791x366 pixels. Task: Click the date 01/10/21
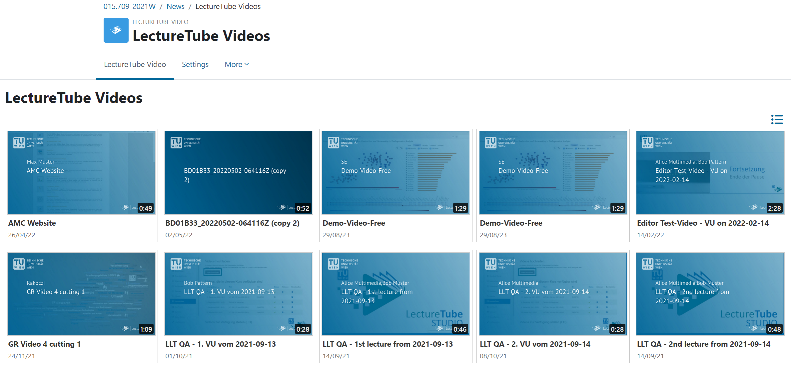[179, 356]
